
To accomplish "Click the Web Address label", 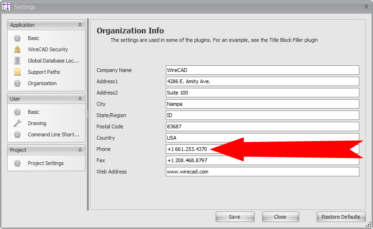I will (111, 172).
